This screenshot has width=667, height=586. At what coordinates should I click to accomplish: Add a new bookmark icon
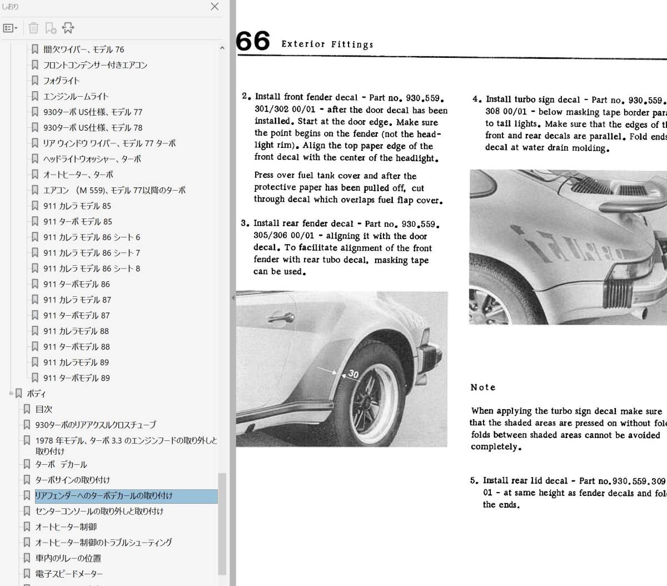(x=51, y=28)
